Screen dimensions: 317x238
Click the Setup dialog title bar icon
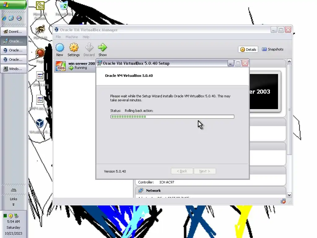(x=99, y=63)
